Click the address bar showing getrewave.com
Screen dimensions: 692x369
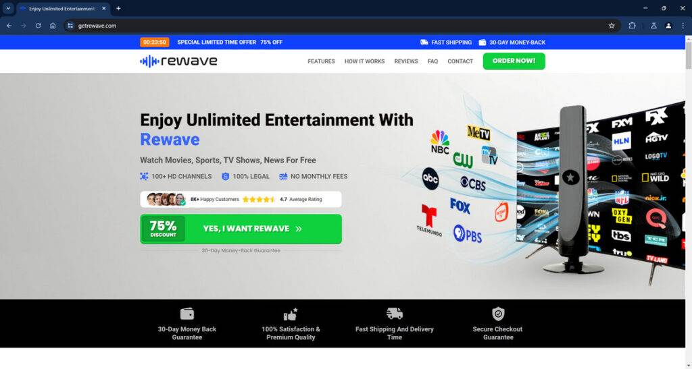click(x=344, y=26)
